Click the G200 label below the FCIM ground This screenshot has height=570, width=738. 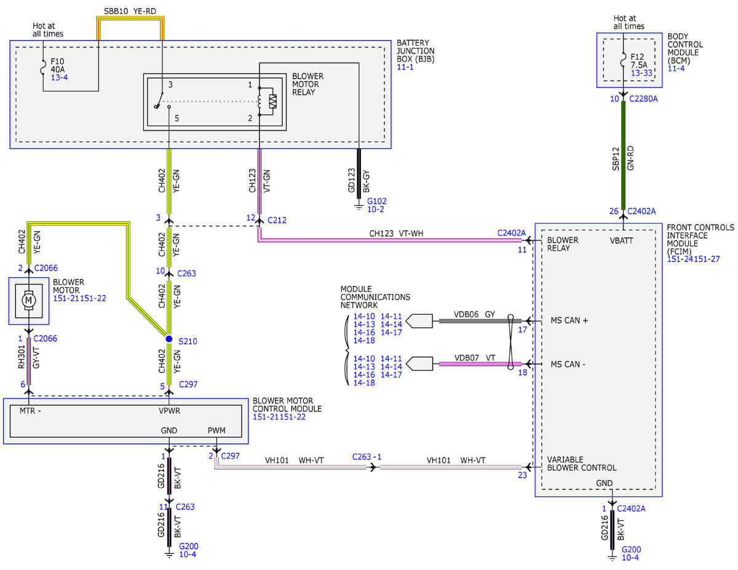[632, 549]
